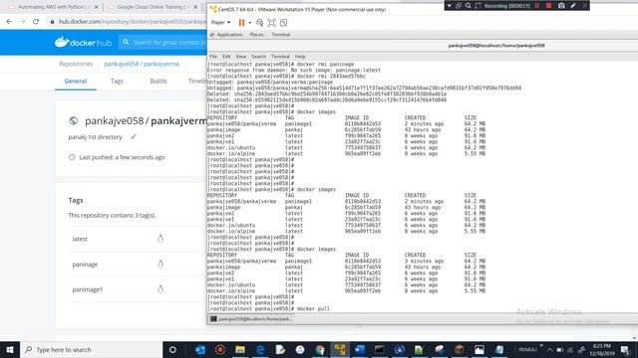Click Send Ctrl+Alt+Del icon in VMware toolbar

click(x=259, y=23)
